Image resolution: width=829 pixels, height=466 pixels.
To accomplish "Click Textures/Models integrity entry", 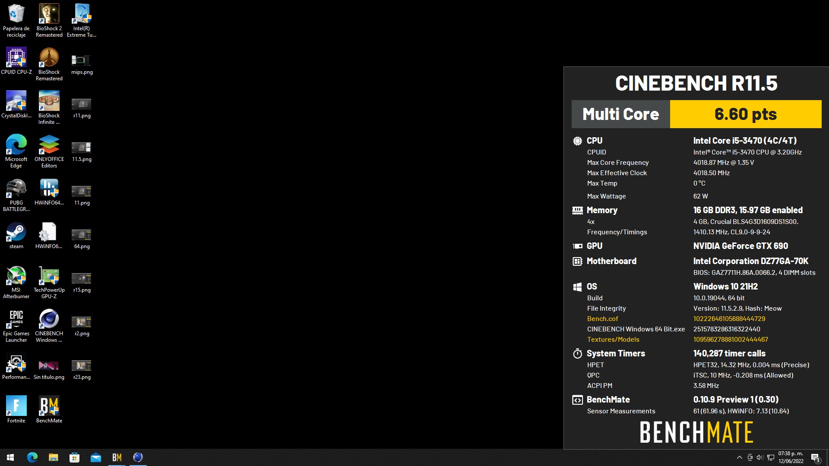I will click(613, 340).
